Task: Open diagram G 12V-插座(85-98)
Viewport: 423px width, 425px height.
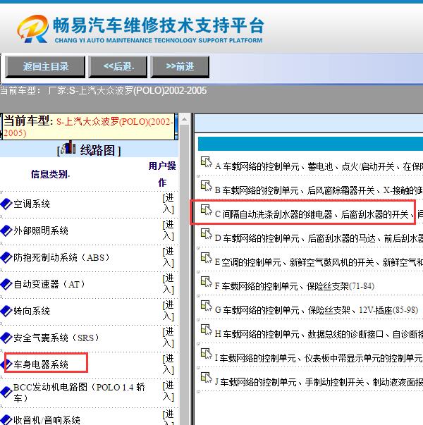Action: tap(317, 310)
